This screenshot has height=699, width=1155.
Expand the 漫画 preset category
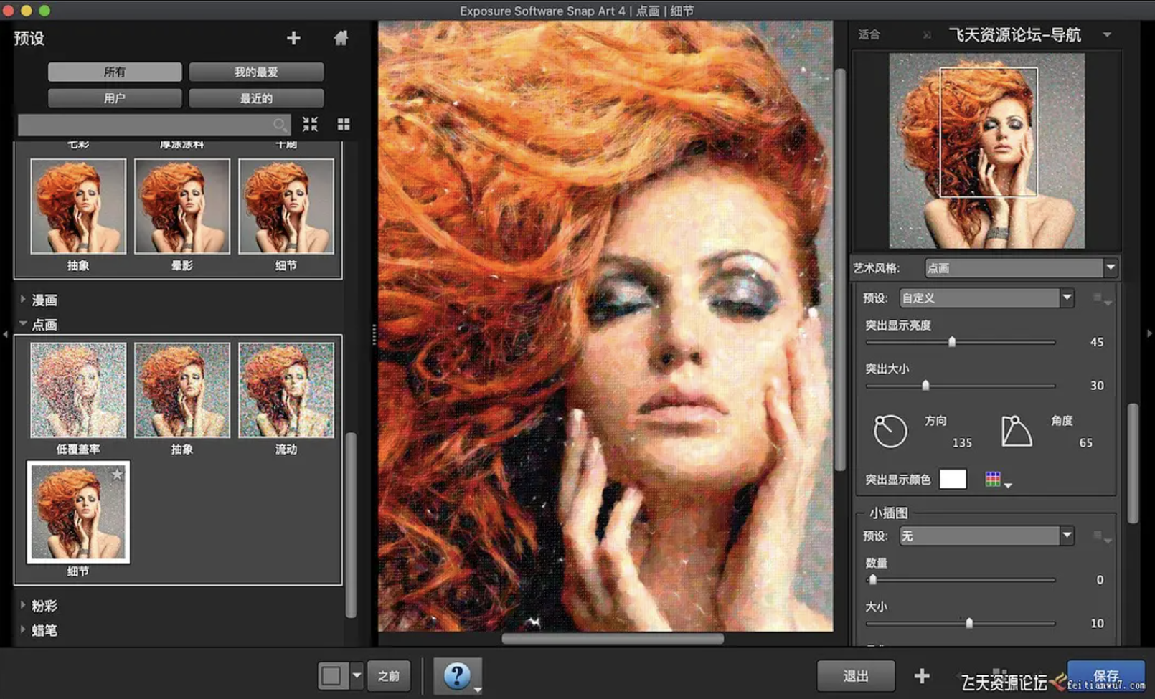[43, 300]
